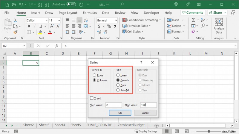
Task: Click the Series dialog help question mark
Action: tap(141, 62)
